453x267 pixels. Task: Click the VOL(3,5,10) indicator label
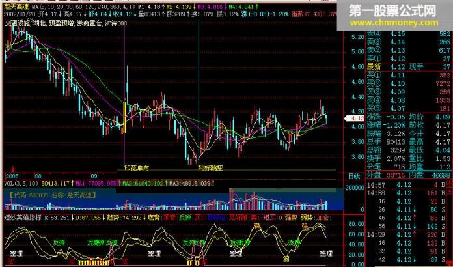coord(21,183)
